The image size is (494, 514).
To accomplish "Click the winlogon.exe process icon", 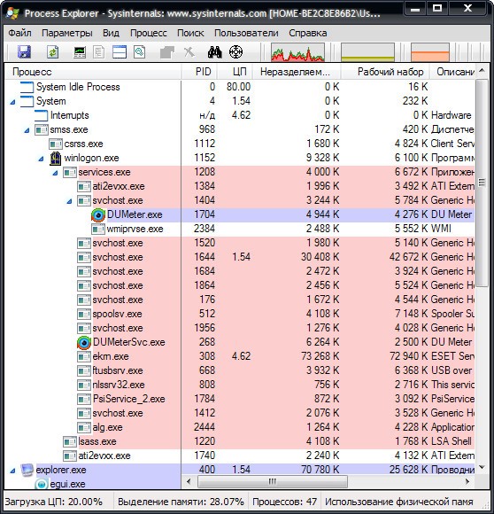I will (x=56, y=159).
